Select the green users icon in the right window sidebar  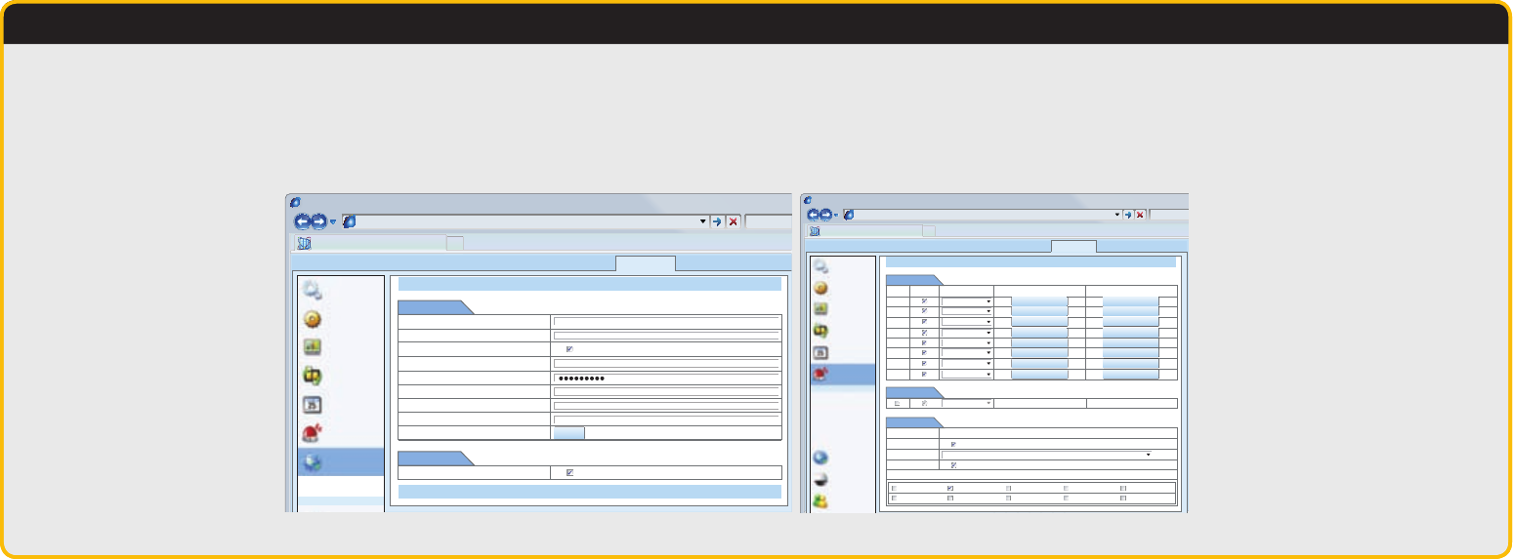821,501
